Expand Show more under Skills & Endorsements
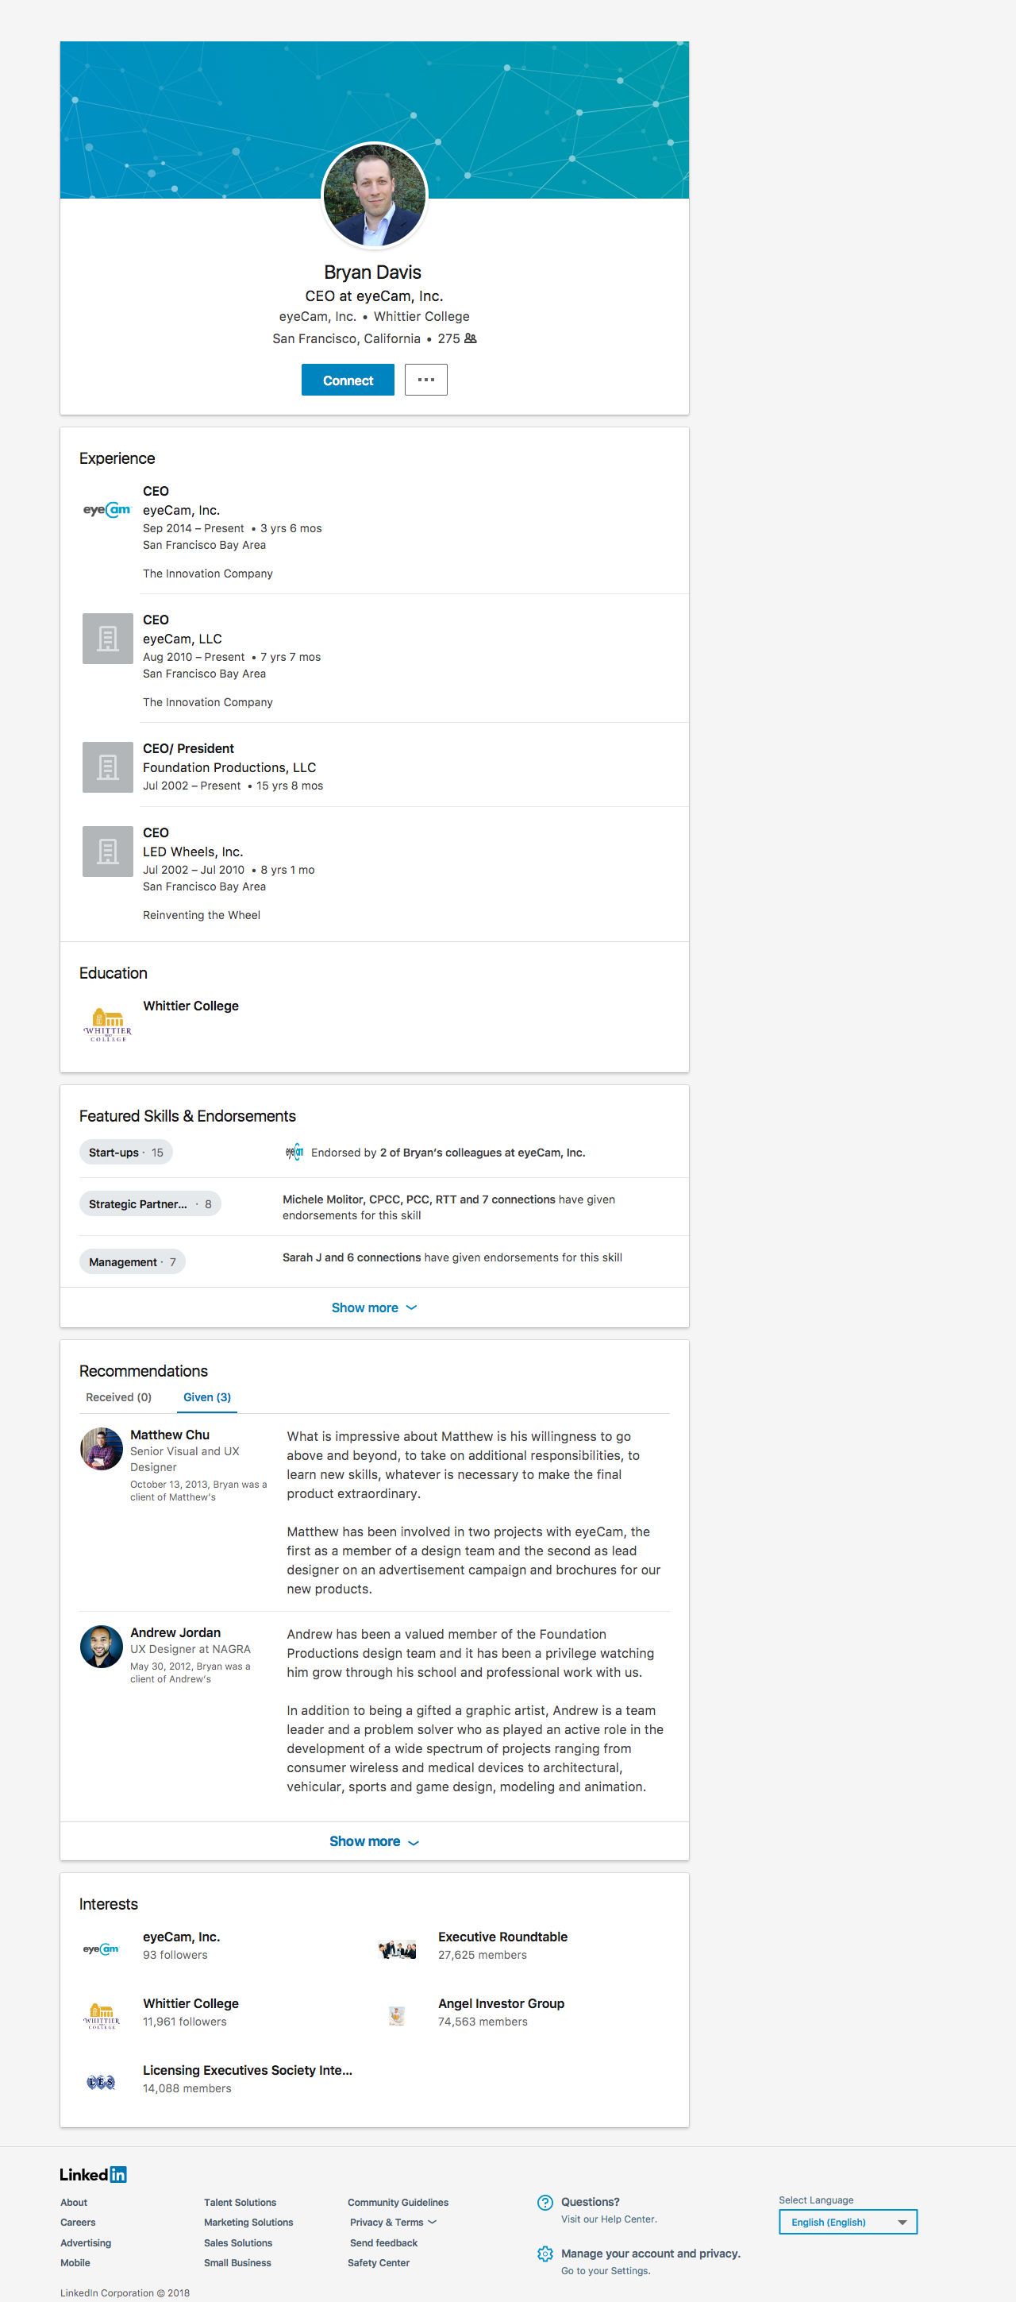 tap(374, 1307)
